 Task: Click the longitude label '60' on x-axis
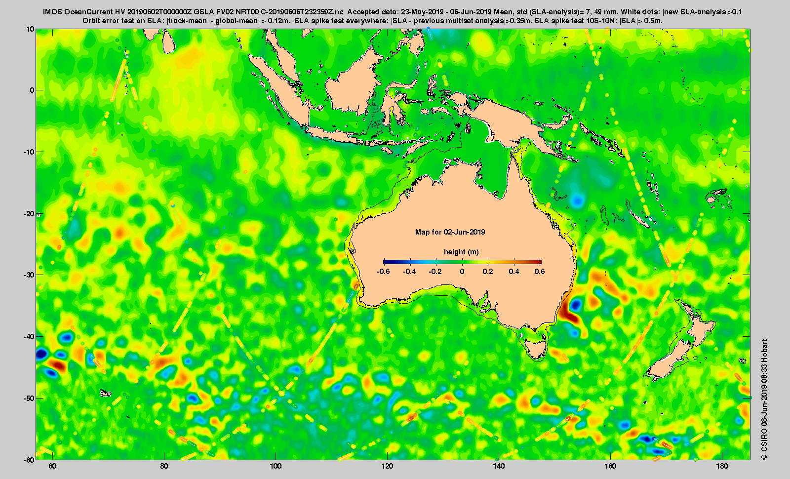[x=52, y=466]
